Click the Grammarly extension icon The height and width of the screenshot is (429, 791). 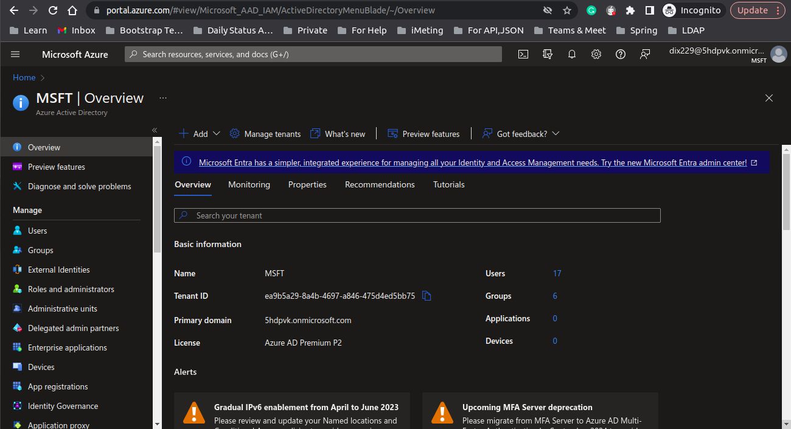pos(591,10)
